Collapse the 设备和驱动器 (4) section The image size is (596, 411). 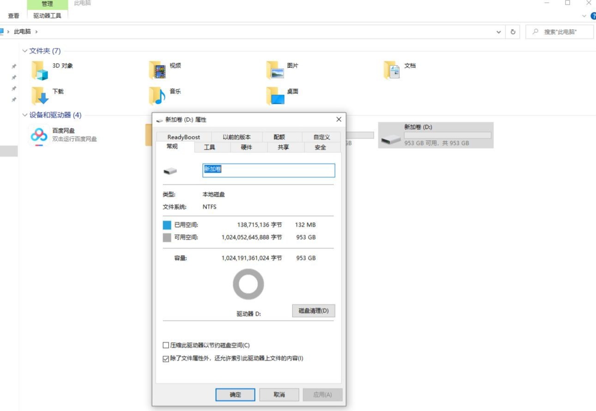(24, 115)
